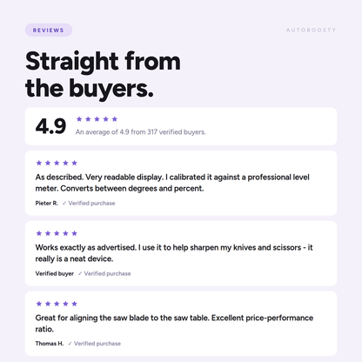Click the REVIEWS pill badge

[49, 30]
